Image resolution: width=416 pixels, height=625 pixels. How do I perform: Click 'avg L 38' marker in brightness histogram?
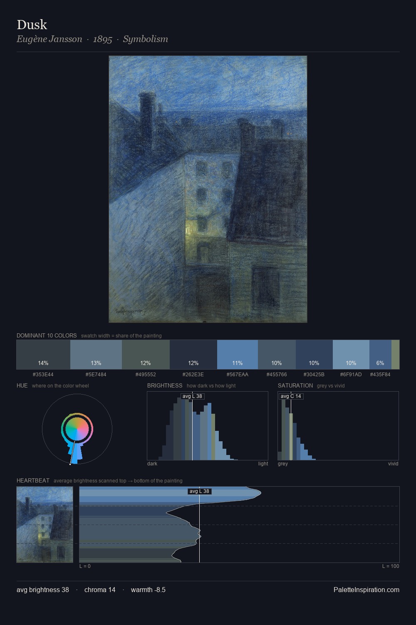point(193,396)
